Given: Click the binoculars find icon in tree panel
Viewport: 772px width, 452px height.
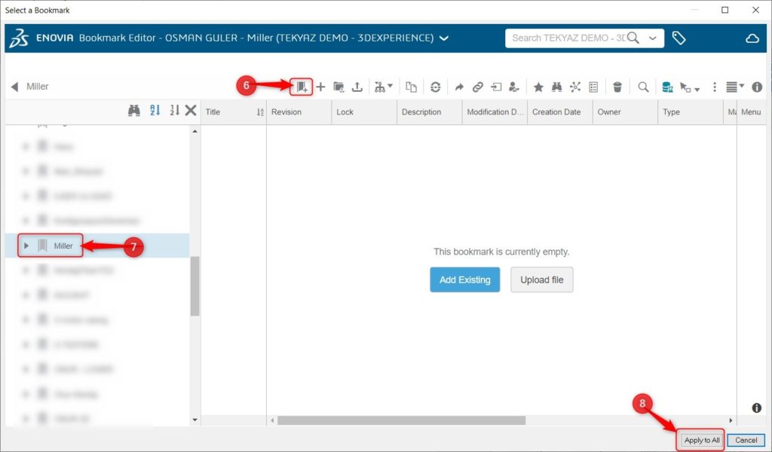Looking at the screenshot, I should pos(134,111).
